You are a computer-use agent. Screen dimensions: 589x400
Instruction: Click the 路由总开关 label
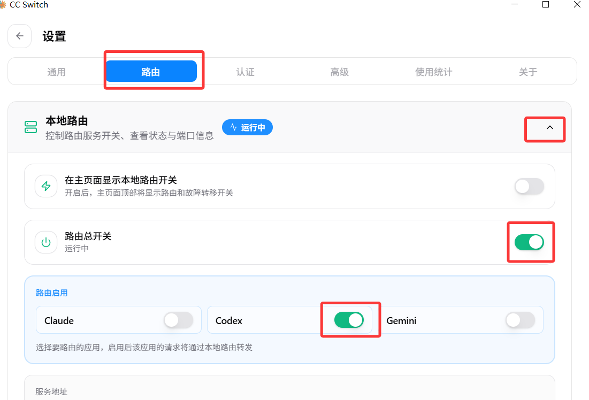[x=88, y=236]
